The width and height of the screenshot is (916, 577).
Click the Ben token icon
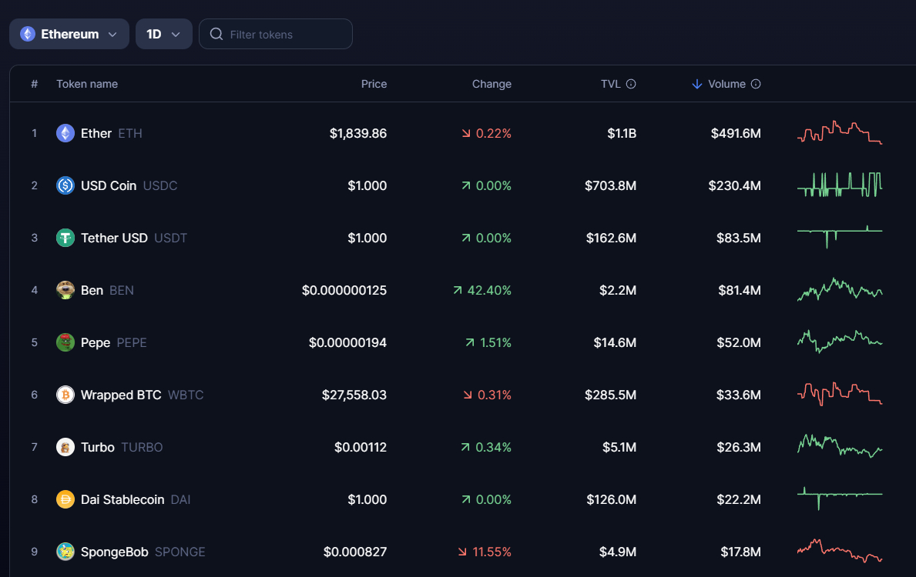65,290
